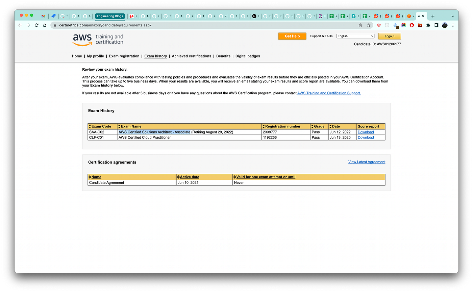Bookmark this page with the star
Image resolution: width=473 pixels, height=292 pixels.
tap(369, 25)
